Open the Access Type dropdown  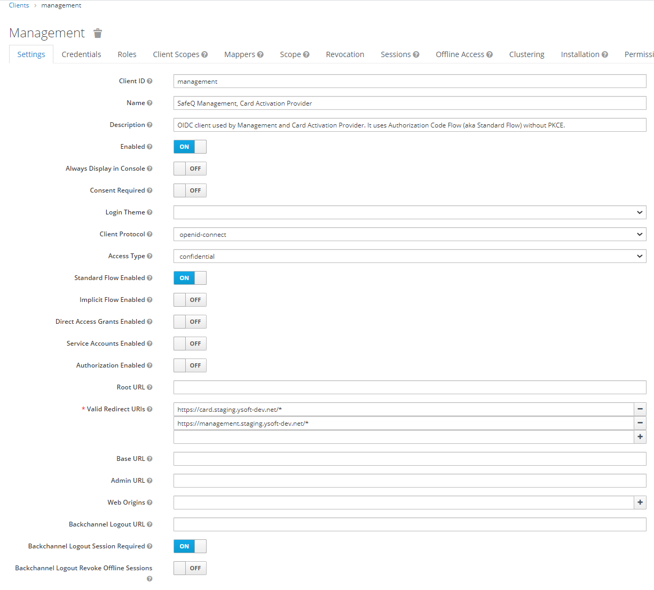pos(409,256)
